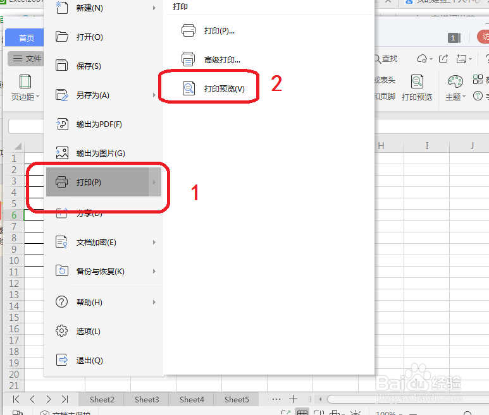This screenshot has width=489, height=415.
Task: Go to first sheet navigation arrow
Action: click(x=16, y=399)
